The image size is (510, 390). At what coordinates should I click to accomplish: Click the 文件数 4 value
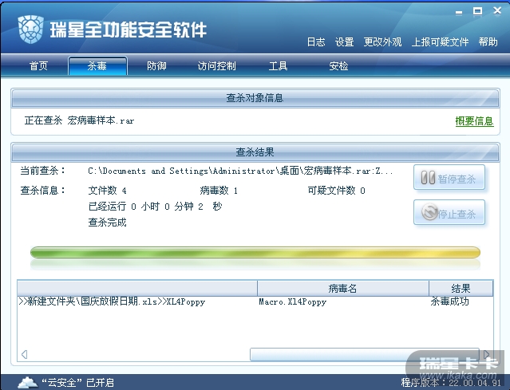pyautogui.click(x=107, y=191)
